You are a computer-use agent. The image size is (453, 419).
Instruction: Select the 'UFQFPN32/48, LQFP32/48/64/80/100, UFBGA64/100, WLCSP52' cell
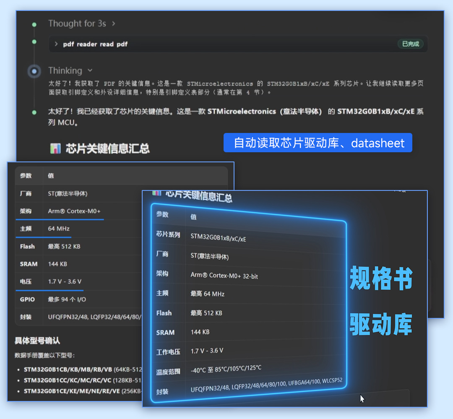266,385
